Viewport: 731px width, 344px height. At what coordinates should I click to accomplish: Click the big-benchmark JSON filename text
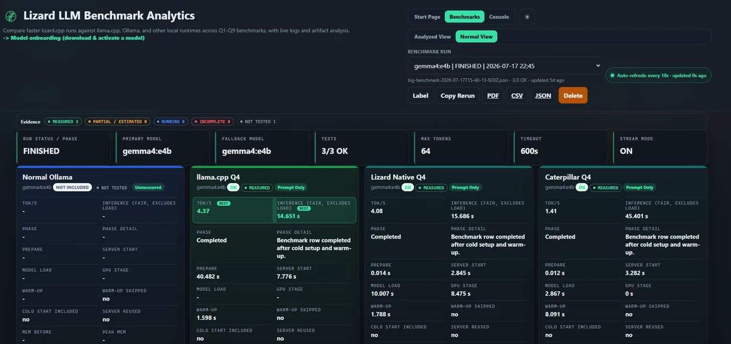(x=458, y=80)
